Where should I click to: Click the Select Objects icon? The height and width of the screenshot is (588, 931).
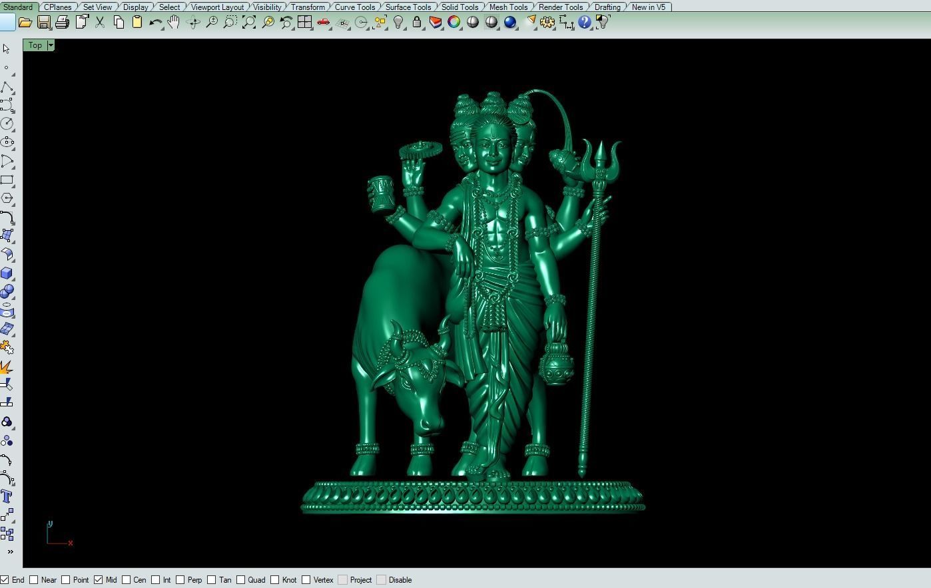click(x=380, y=22)
